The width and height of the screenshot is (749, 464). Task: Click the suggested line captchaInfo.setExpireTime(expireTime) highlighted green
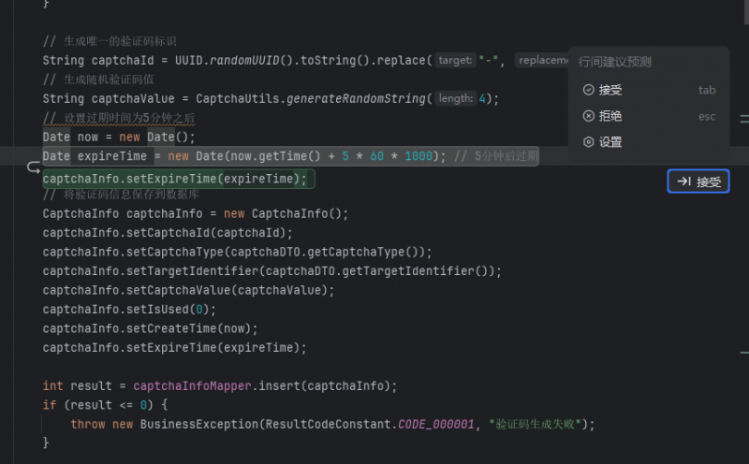tap(179, 179)
